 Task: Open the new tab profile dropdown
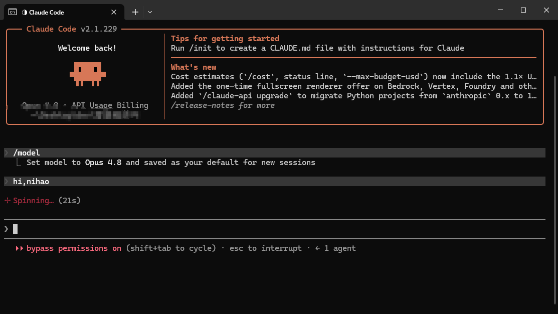pos(150,12)
